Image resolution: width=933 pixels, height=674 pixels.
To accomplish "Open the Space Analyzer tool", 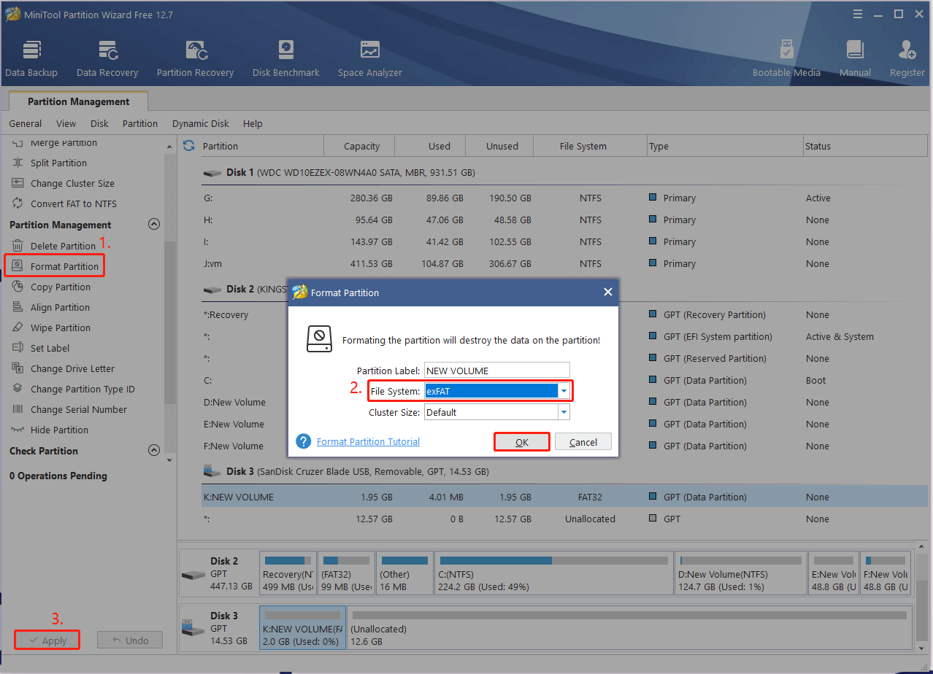I will [370, 59].
